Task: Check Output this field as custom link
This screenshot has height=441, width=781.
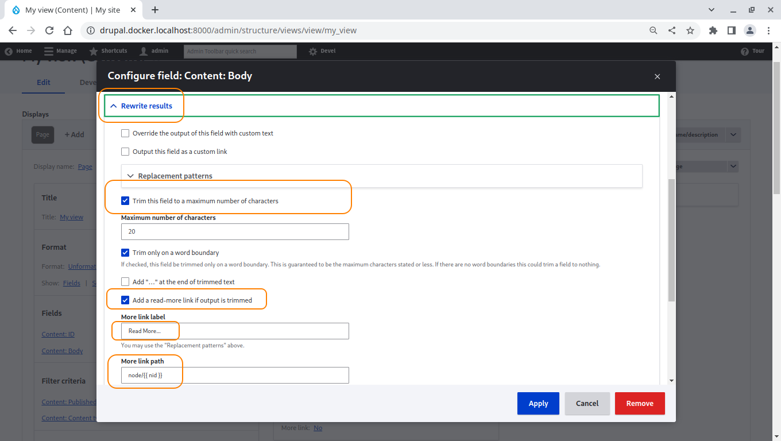Action: tap(125, 152)
